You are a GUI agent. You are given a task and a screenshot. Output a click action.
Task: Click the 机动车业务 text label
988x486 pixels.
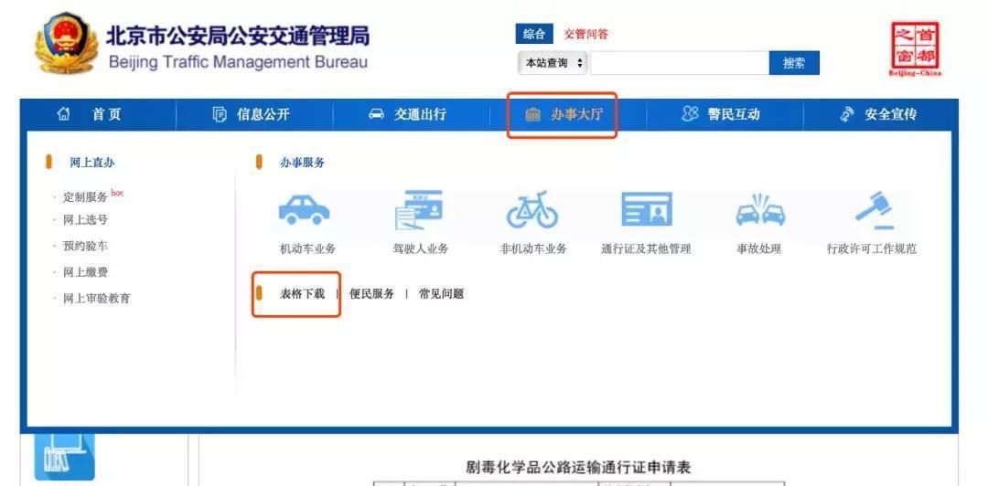(x=307, y=248)
